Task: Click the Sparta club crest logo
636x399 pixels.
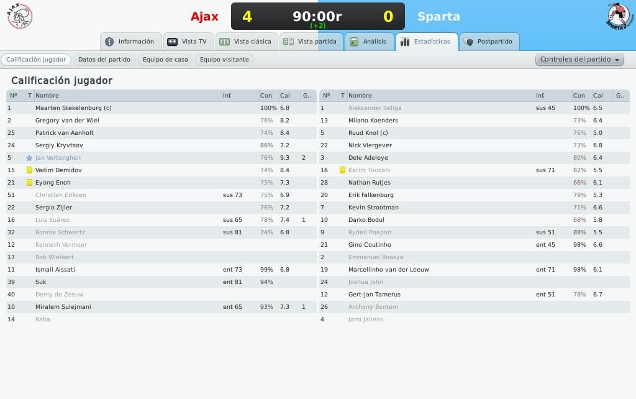Action: [x=620, y=16]
